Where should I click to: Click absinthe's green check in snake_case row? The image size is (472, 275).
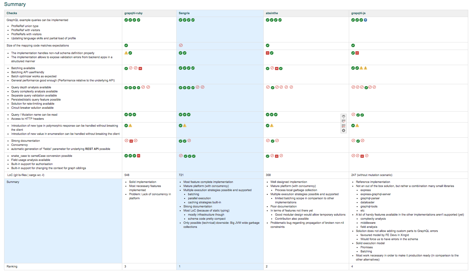(x=267, y=156)
